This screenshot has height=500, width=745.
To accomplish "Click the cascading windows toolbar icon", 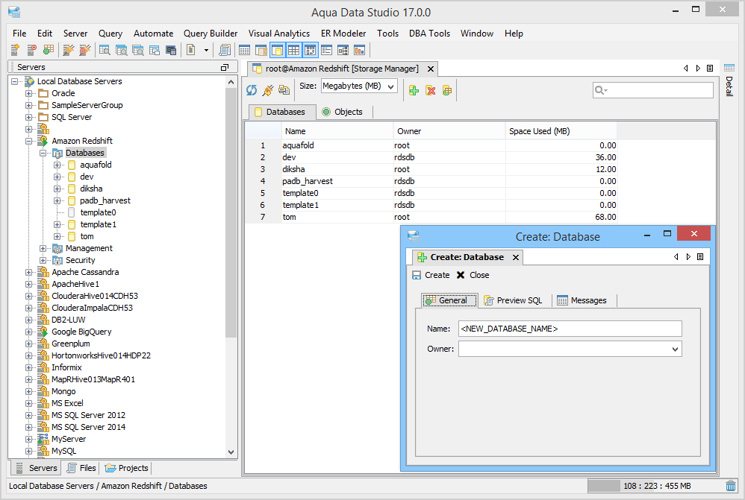I will [155, 50].
